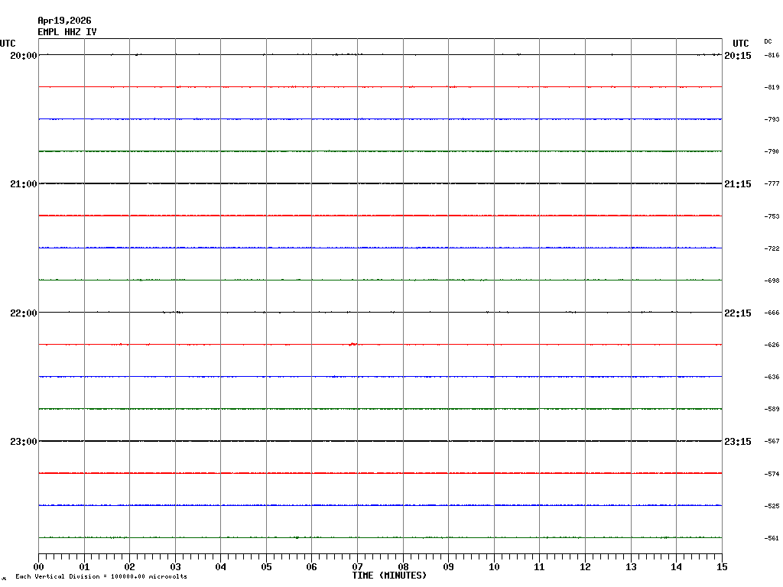Image resolution: width=783 pixels, height=587 pixels.
Task: Click the red spike near minute 07
Action: pyautogui.click(x=352, y=344)
